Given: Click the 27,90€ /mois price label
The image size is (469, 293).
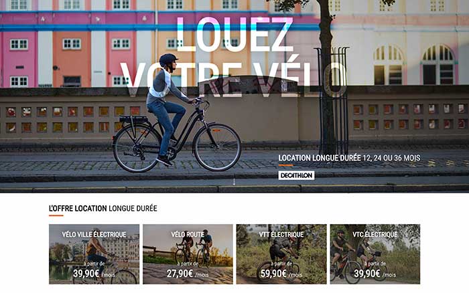Looking at the screenshot, I should pyautogui.click(x=188, y=274).
